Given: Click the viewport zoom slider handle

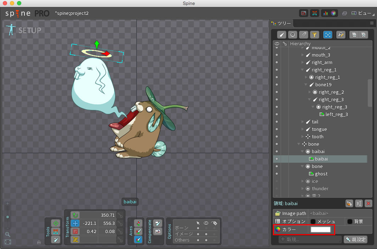Looking at the screenshot, I should click(8, 217).
